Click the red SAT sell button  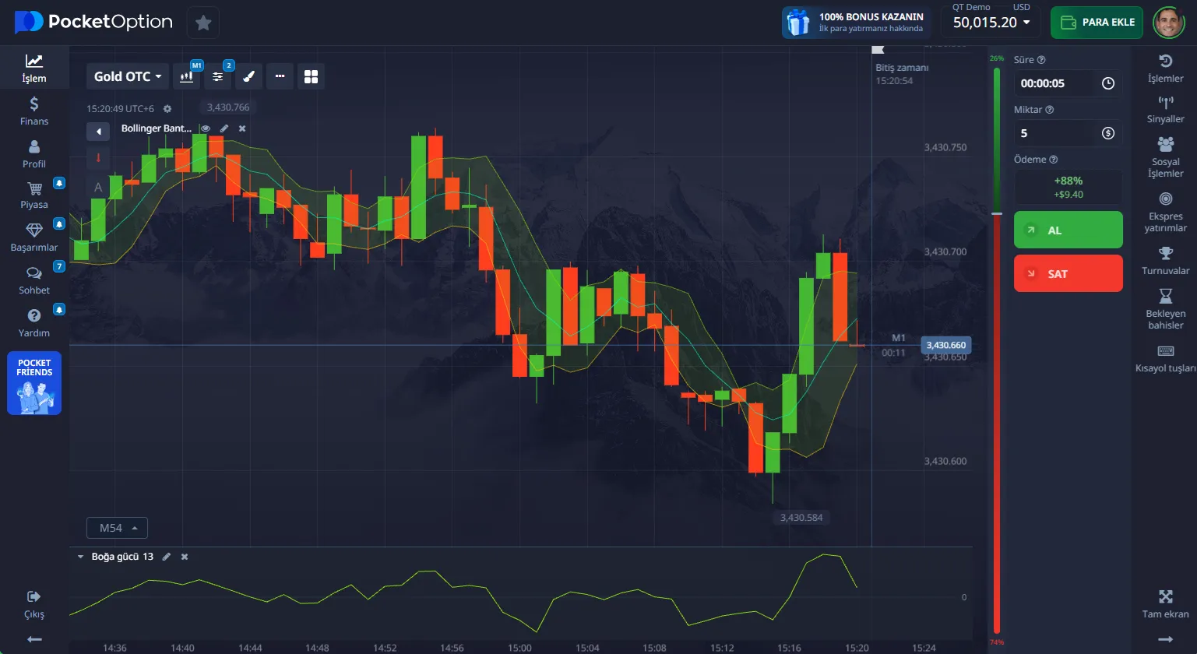coord(1068,274)
